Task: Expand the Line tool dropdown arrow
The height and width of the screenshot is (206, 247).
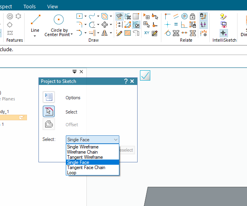Action: [x=35, y=36]
